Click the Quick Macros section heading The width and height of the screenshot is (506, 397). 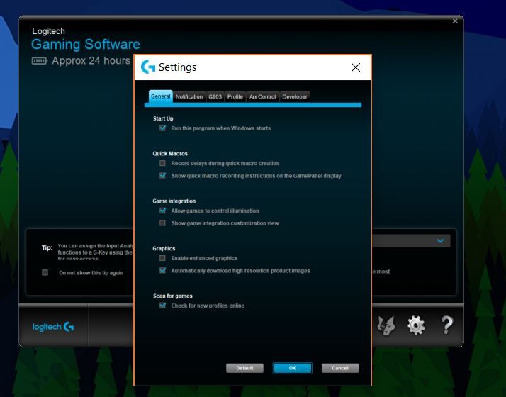click(170, 154)
